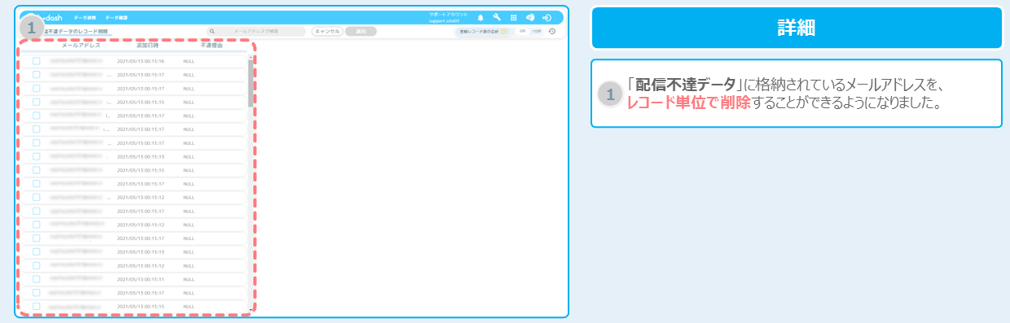Open the データ確認 menu

tap(116, 17)
